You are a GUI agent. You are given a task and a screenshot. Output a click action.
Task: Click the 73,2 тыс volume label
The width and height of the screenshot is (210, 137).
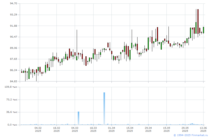(x=12, y=100)
